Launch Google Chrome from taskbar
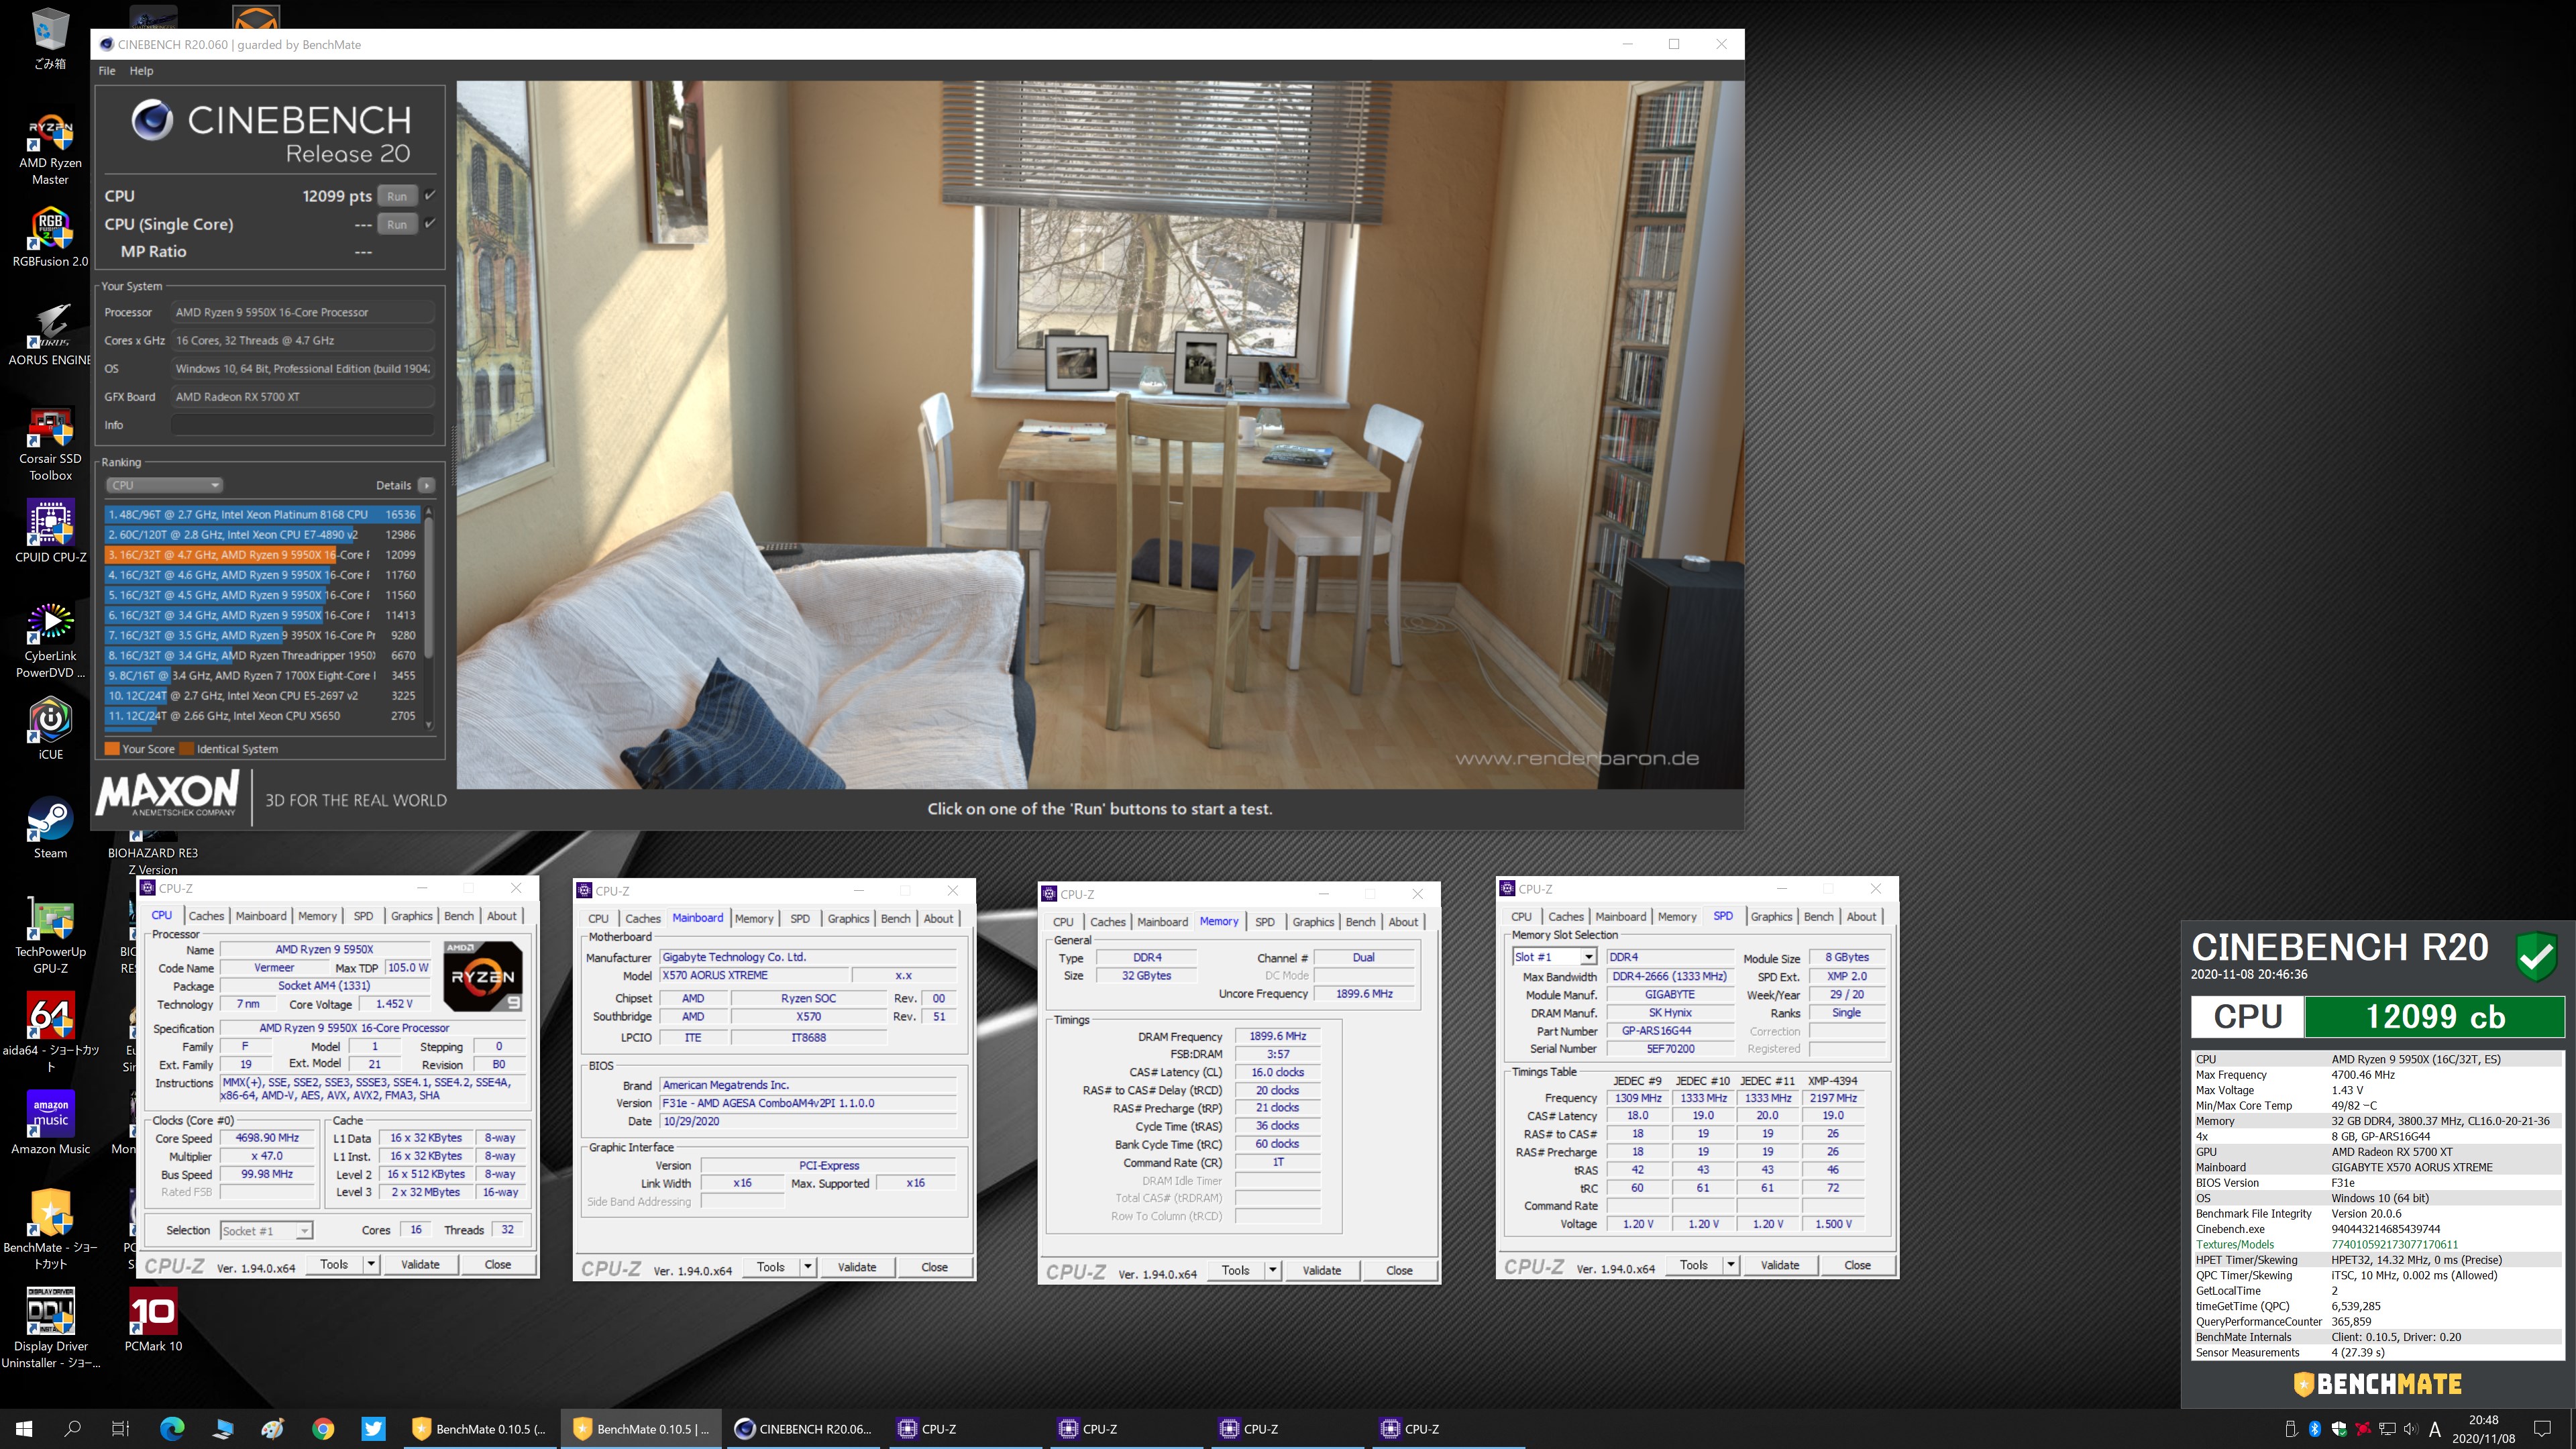The width and height of the screenshot is (2576, 1449). point(323,1429)
